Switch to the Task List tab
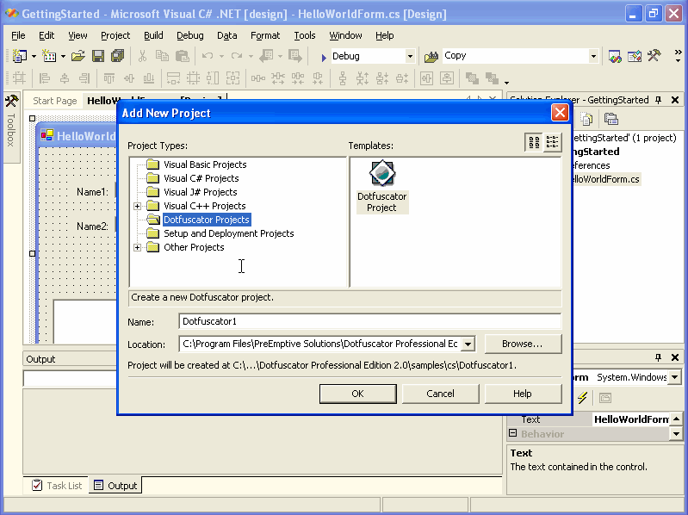This screenshot has height=515, width=688. tap(57, 486)
